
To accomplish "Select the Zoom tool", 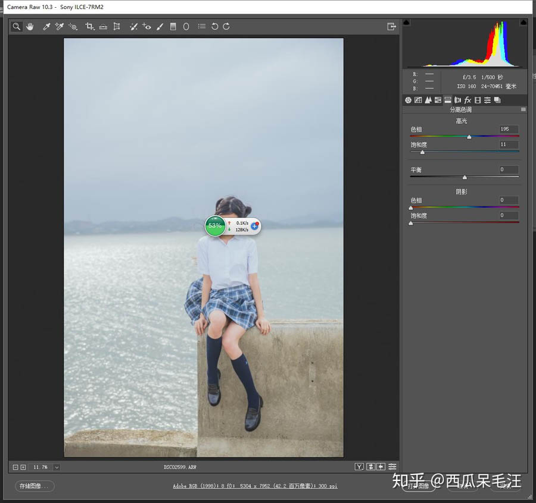I will pos(16,26).
